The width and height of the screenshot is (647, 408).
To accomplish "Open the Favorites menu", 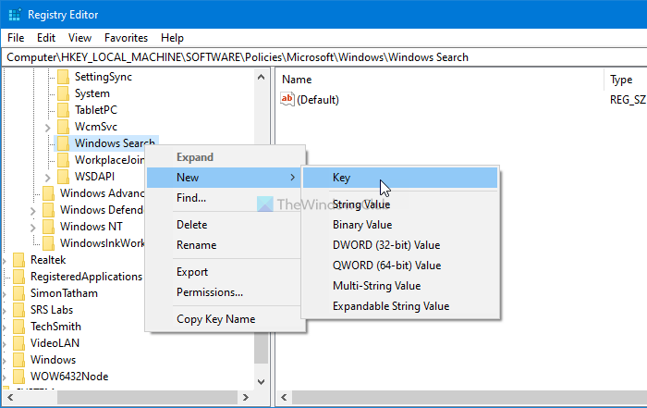I will 126,38.
